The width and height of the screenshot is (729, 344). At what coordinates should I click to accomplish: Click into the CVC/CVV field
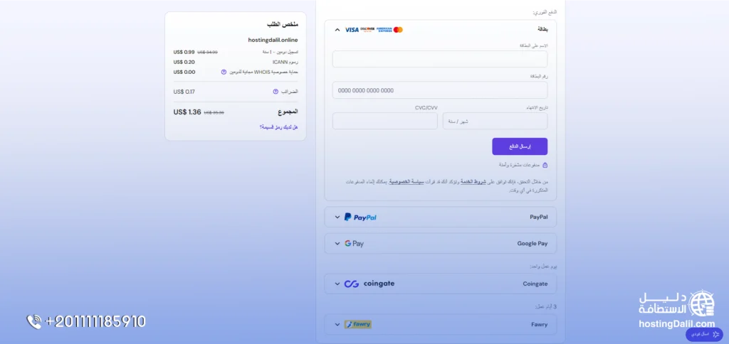[385, 121]
